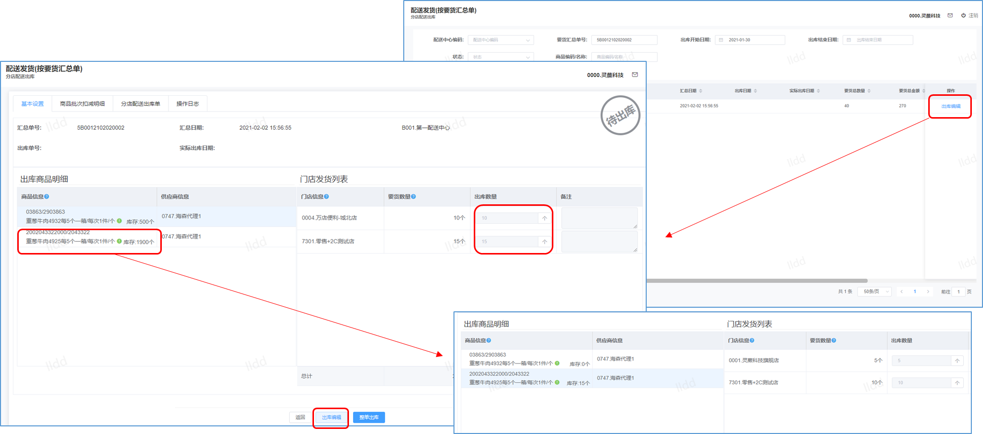Open the 分店配送出库单 tab
This screenshot has height=434, width=983.
[141, 104]
